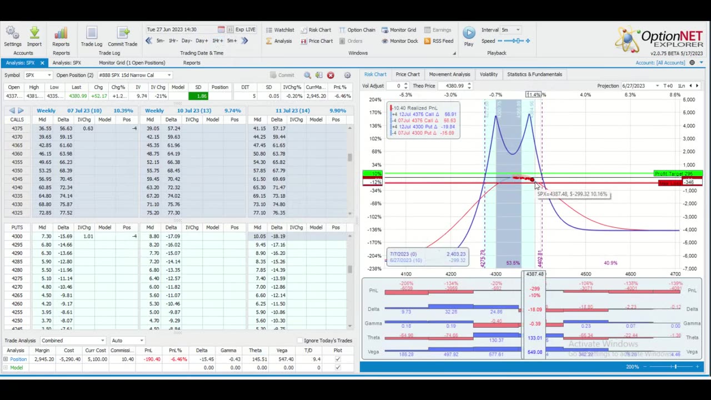Image resolution: width=711 pixels, height=400 pixels.
Task: Toggle Plot checkbox for Position row
Action: (338, 359)
